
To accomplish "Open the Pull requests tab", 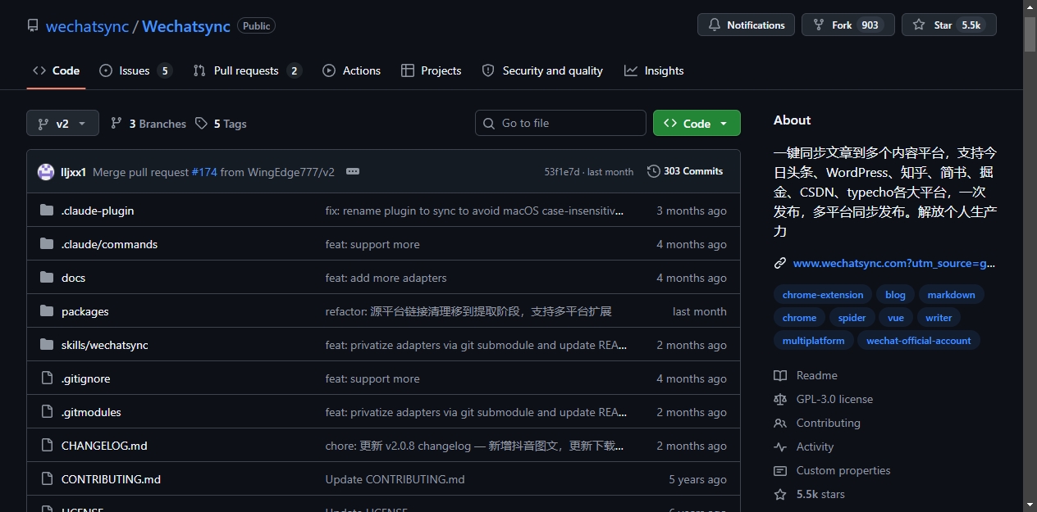I will point(247,70).
